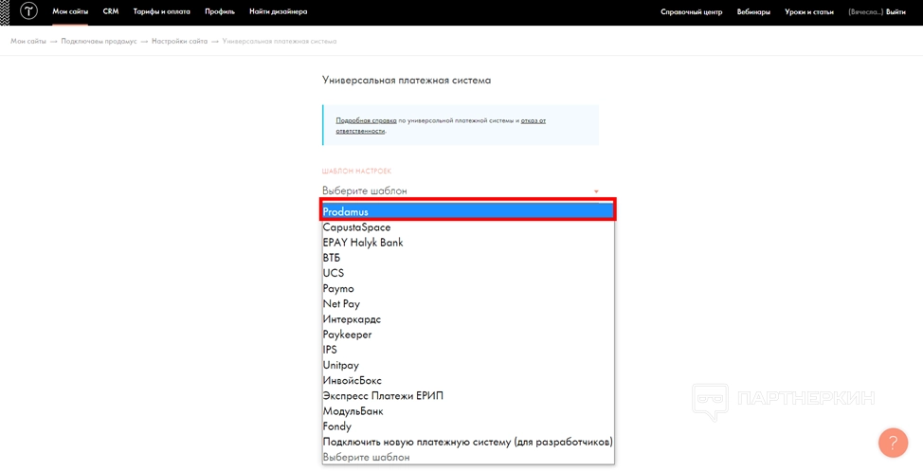Open the Подробная справка link
Image resolution: width=923 pixels, height=471 pixels.
pos(366,120)
